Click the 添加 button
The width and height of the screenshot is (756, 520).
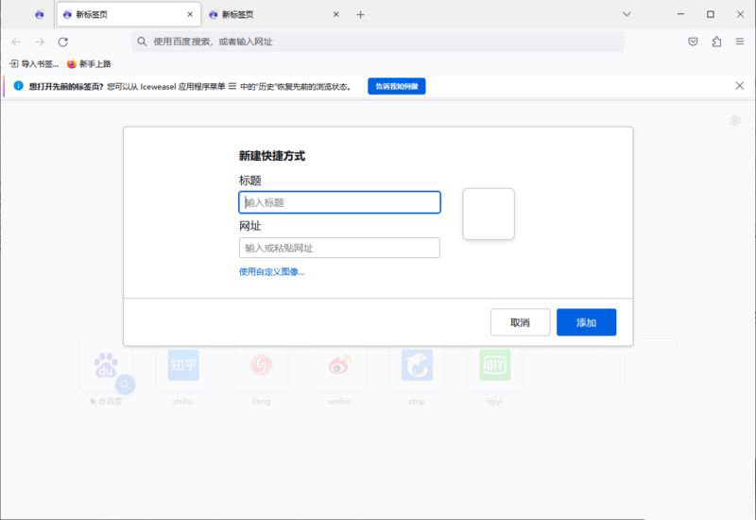coord(586,322)
